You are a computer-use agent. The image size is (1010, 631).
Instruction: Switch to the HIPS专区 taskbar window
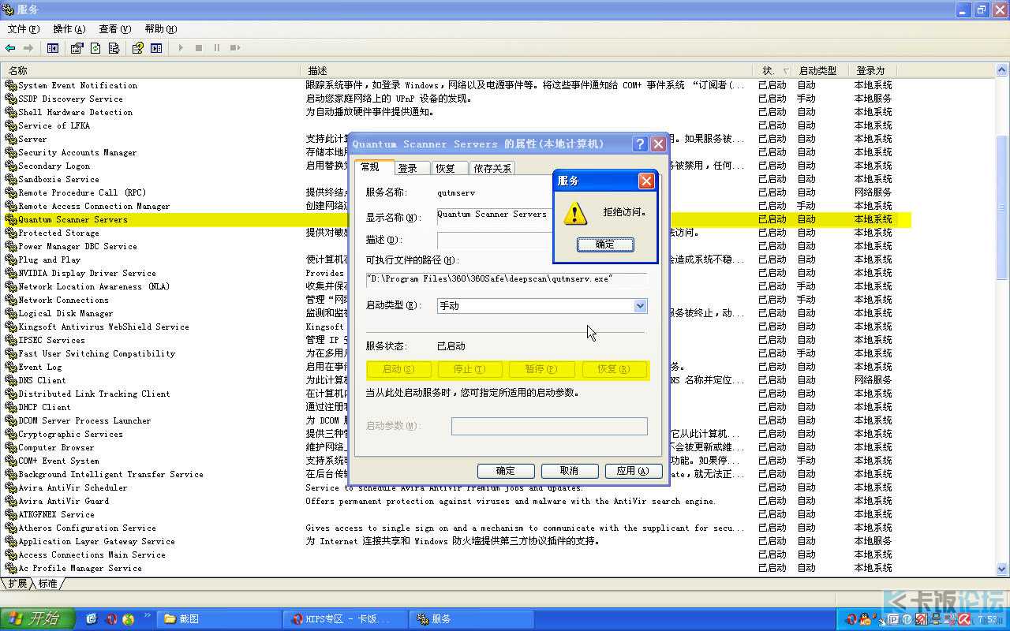coord(345,619)
